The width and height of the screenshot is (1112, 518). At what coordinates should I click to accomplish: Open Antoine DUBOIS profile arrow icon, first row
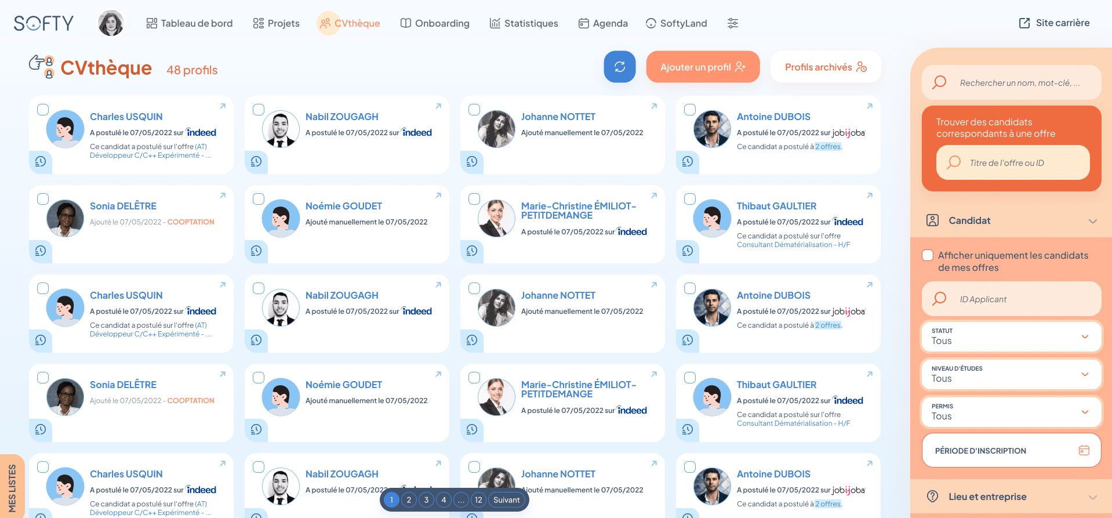point(870,106)
